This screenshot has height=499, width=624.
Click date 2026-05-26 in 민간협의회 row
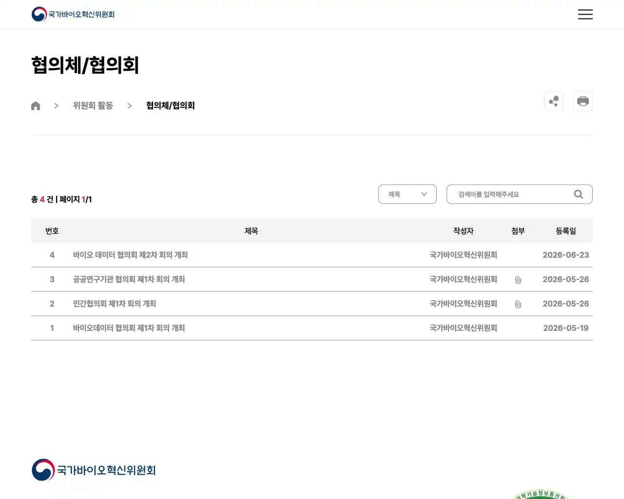tap(566, 304)
